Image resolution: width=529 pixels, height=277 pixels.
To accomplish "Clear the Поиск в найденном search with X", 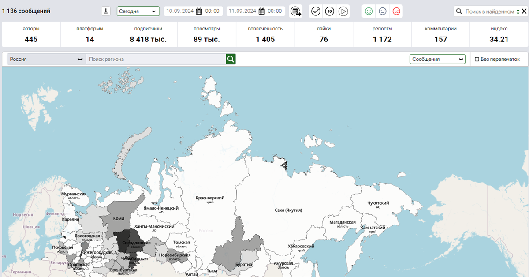I will pos(524,11).
